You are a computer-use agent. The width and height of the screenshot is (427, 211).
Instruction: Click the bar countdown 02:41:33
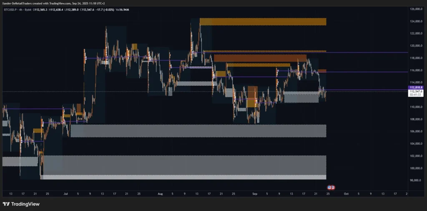tap(416, 95)
